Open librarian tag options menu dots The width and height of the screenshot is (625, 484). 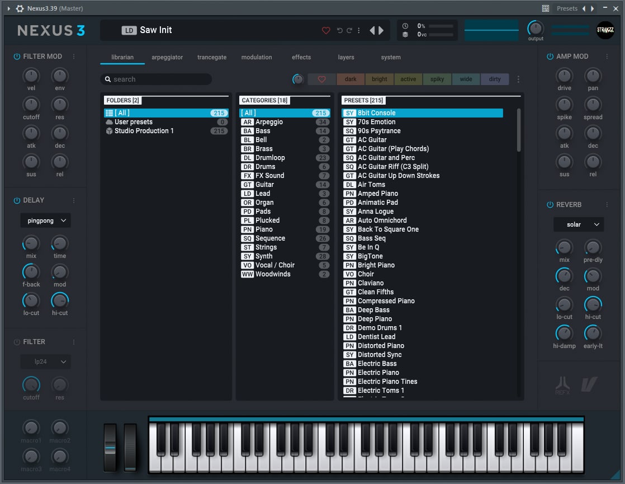click(x=518, y=79)
